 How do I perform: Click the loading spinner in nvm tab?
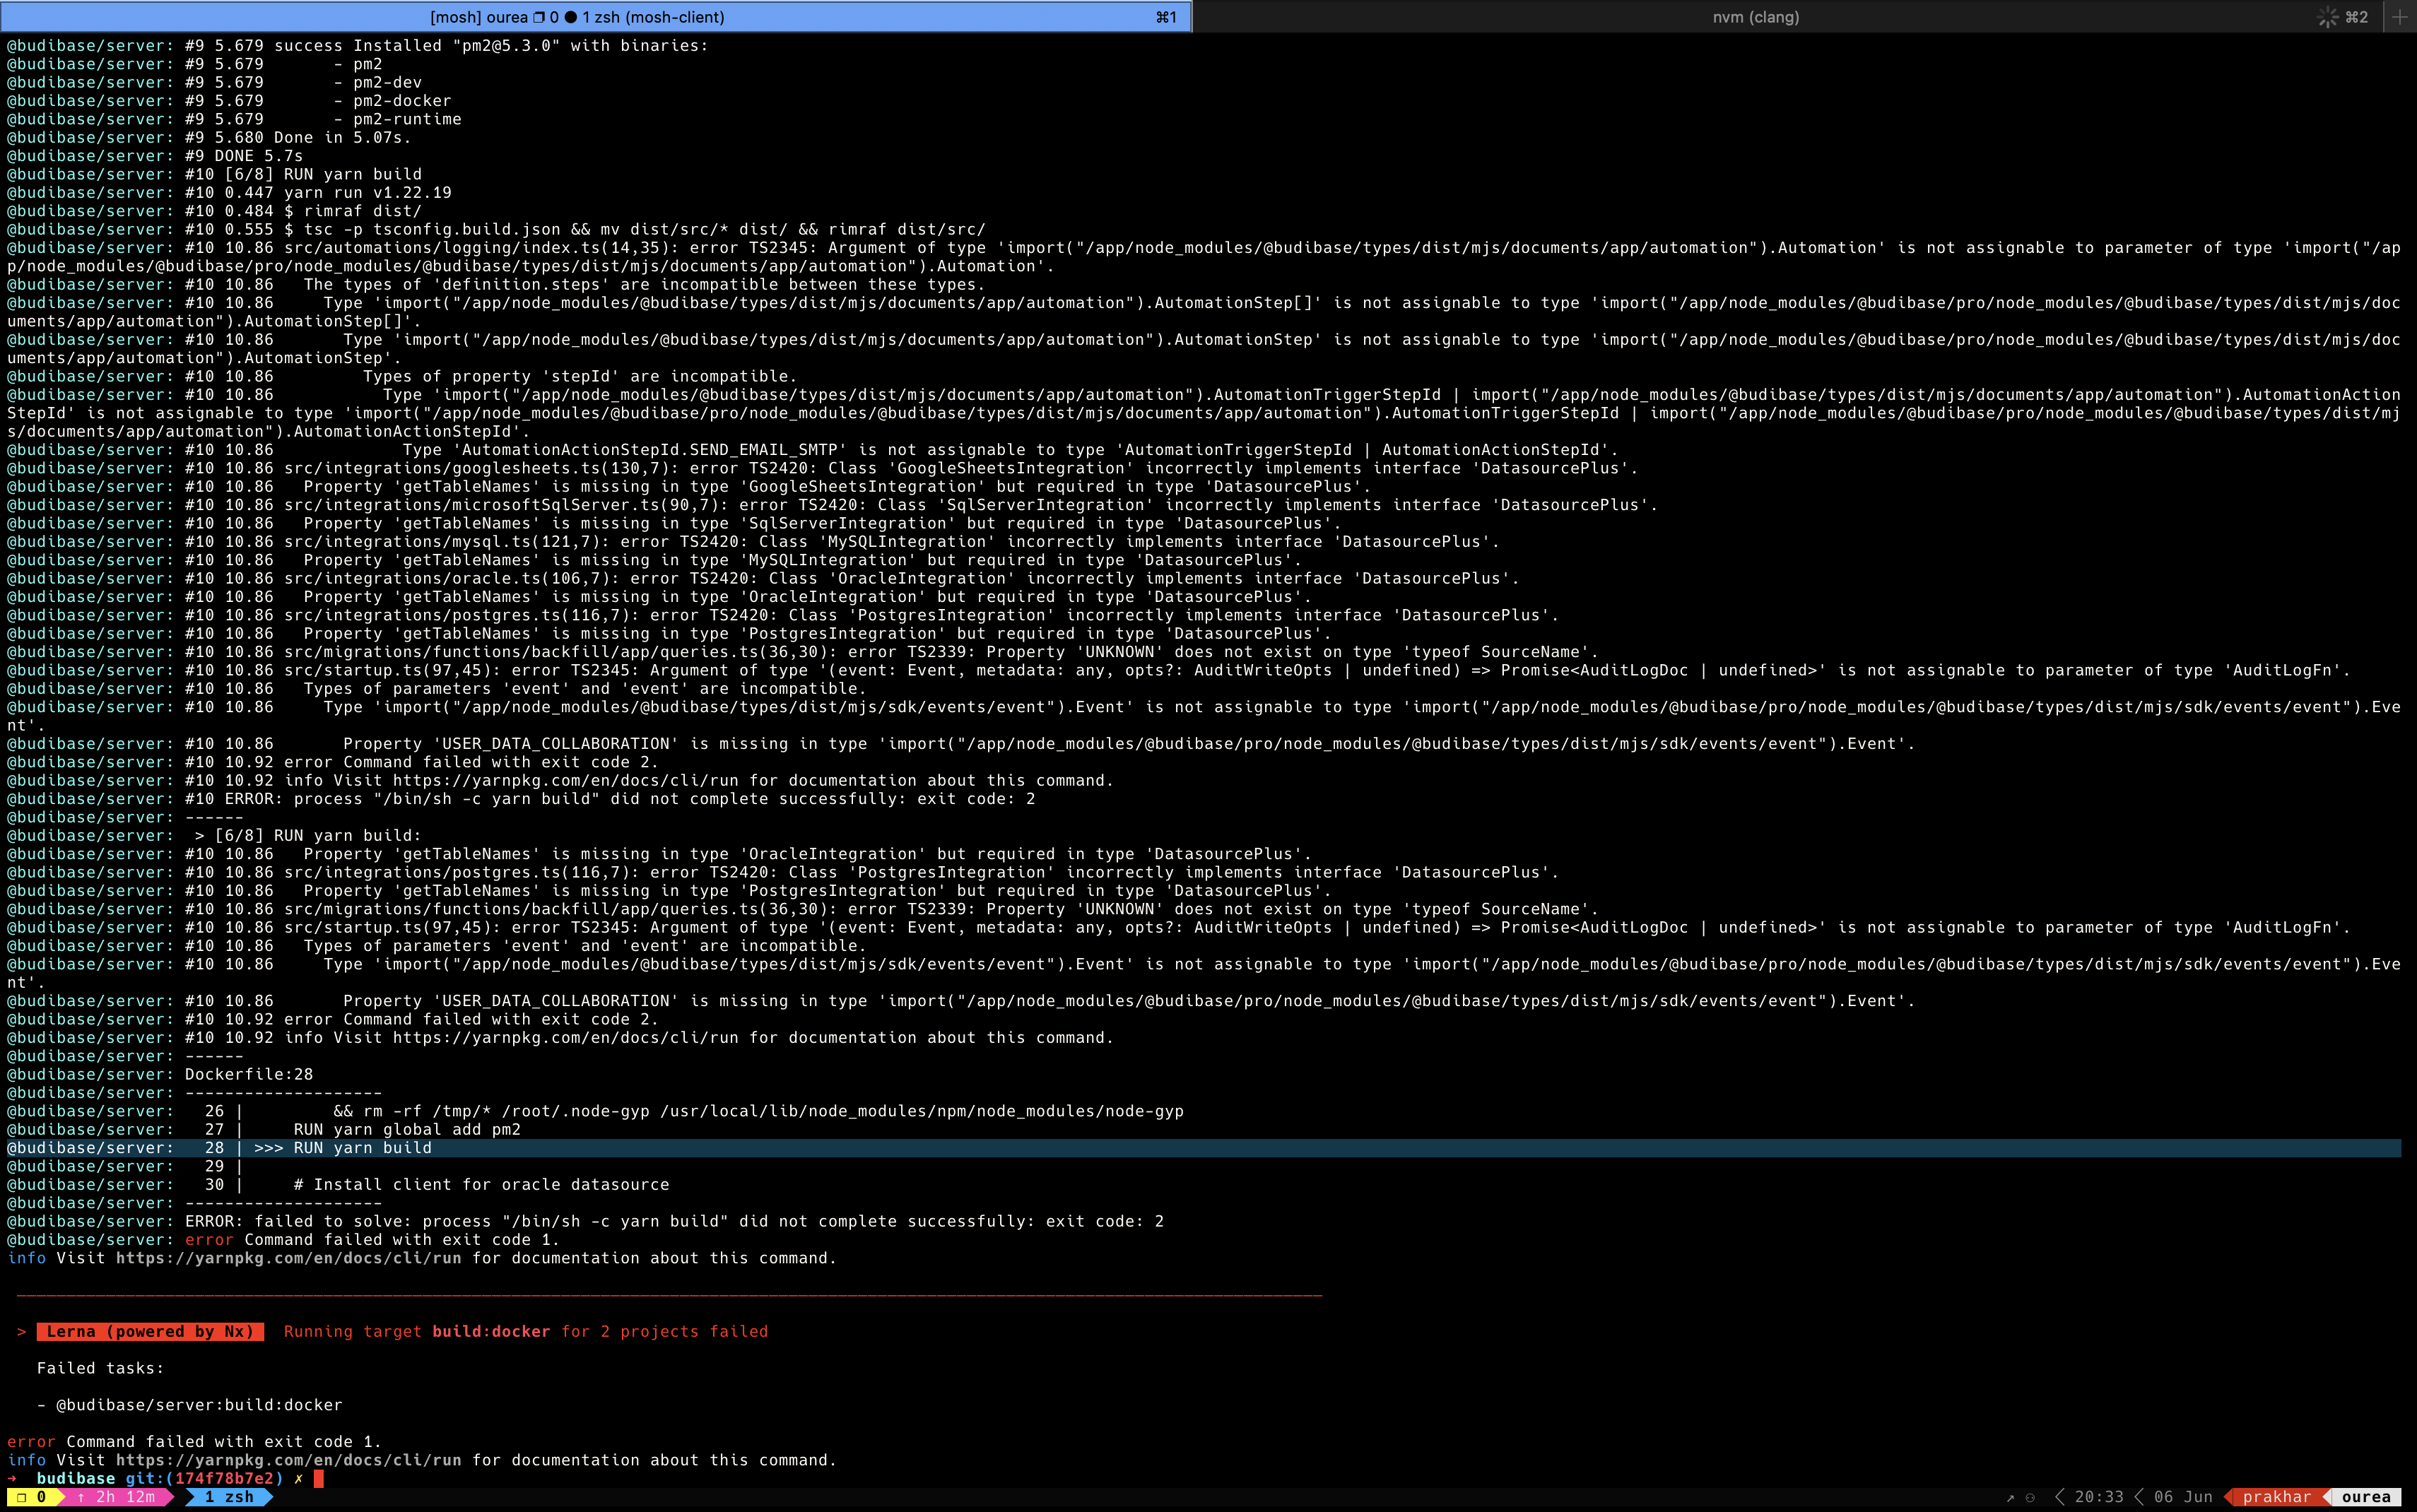click(x=2328, y=17)
